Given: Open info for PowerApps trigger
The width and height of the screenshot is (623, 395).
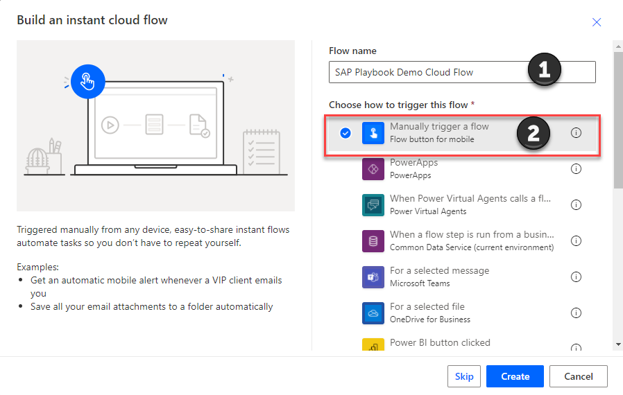Looking at the screenshot, I should [x=576, y=168].
